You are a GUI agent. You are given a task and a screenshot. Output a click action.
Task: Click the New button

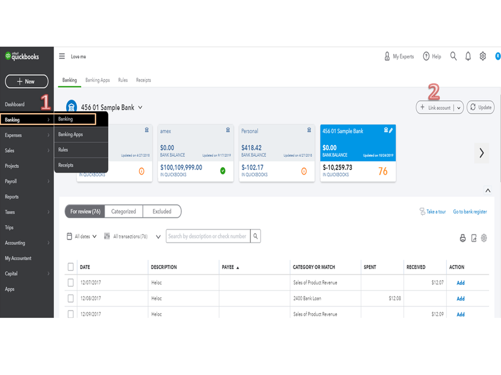coord(27,81)
